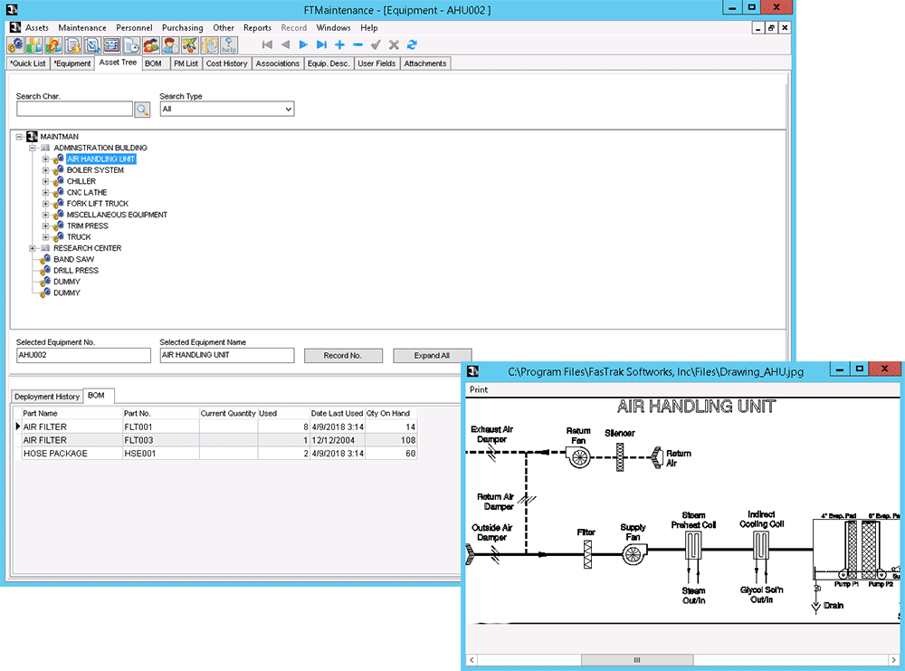Switch to the Cost History tab

click(227, 63)
